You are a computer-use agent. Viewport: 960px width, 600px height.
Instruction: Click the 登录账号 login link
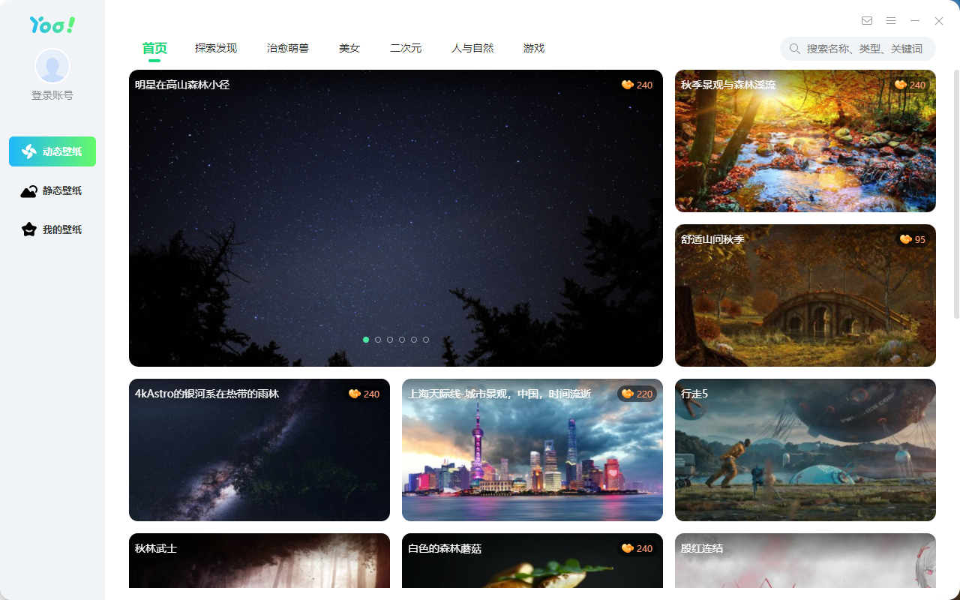pos(52,95)
